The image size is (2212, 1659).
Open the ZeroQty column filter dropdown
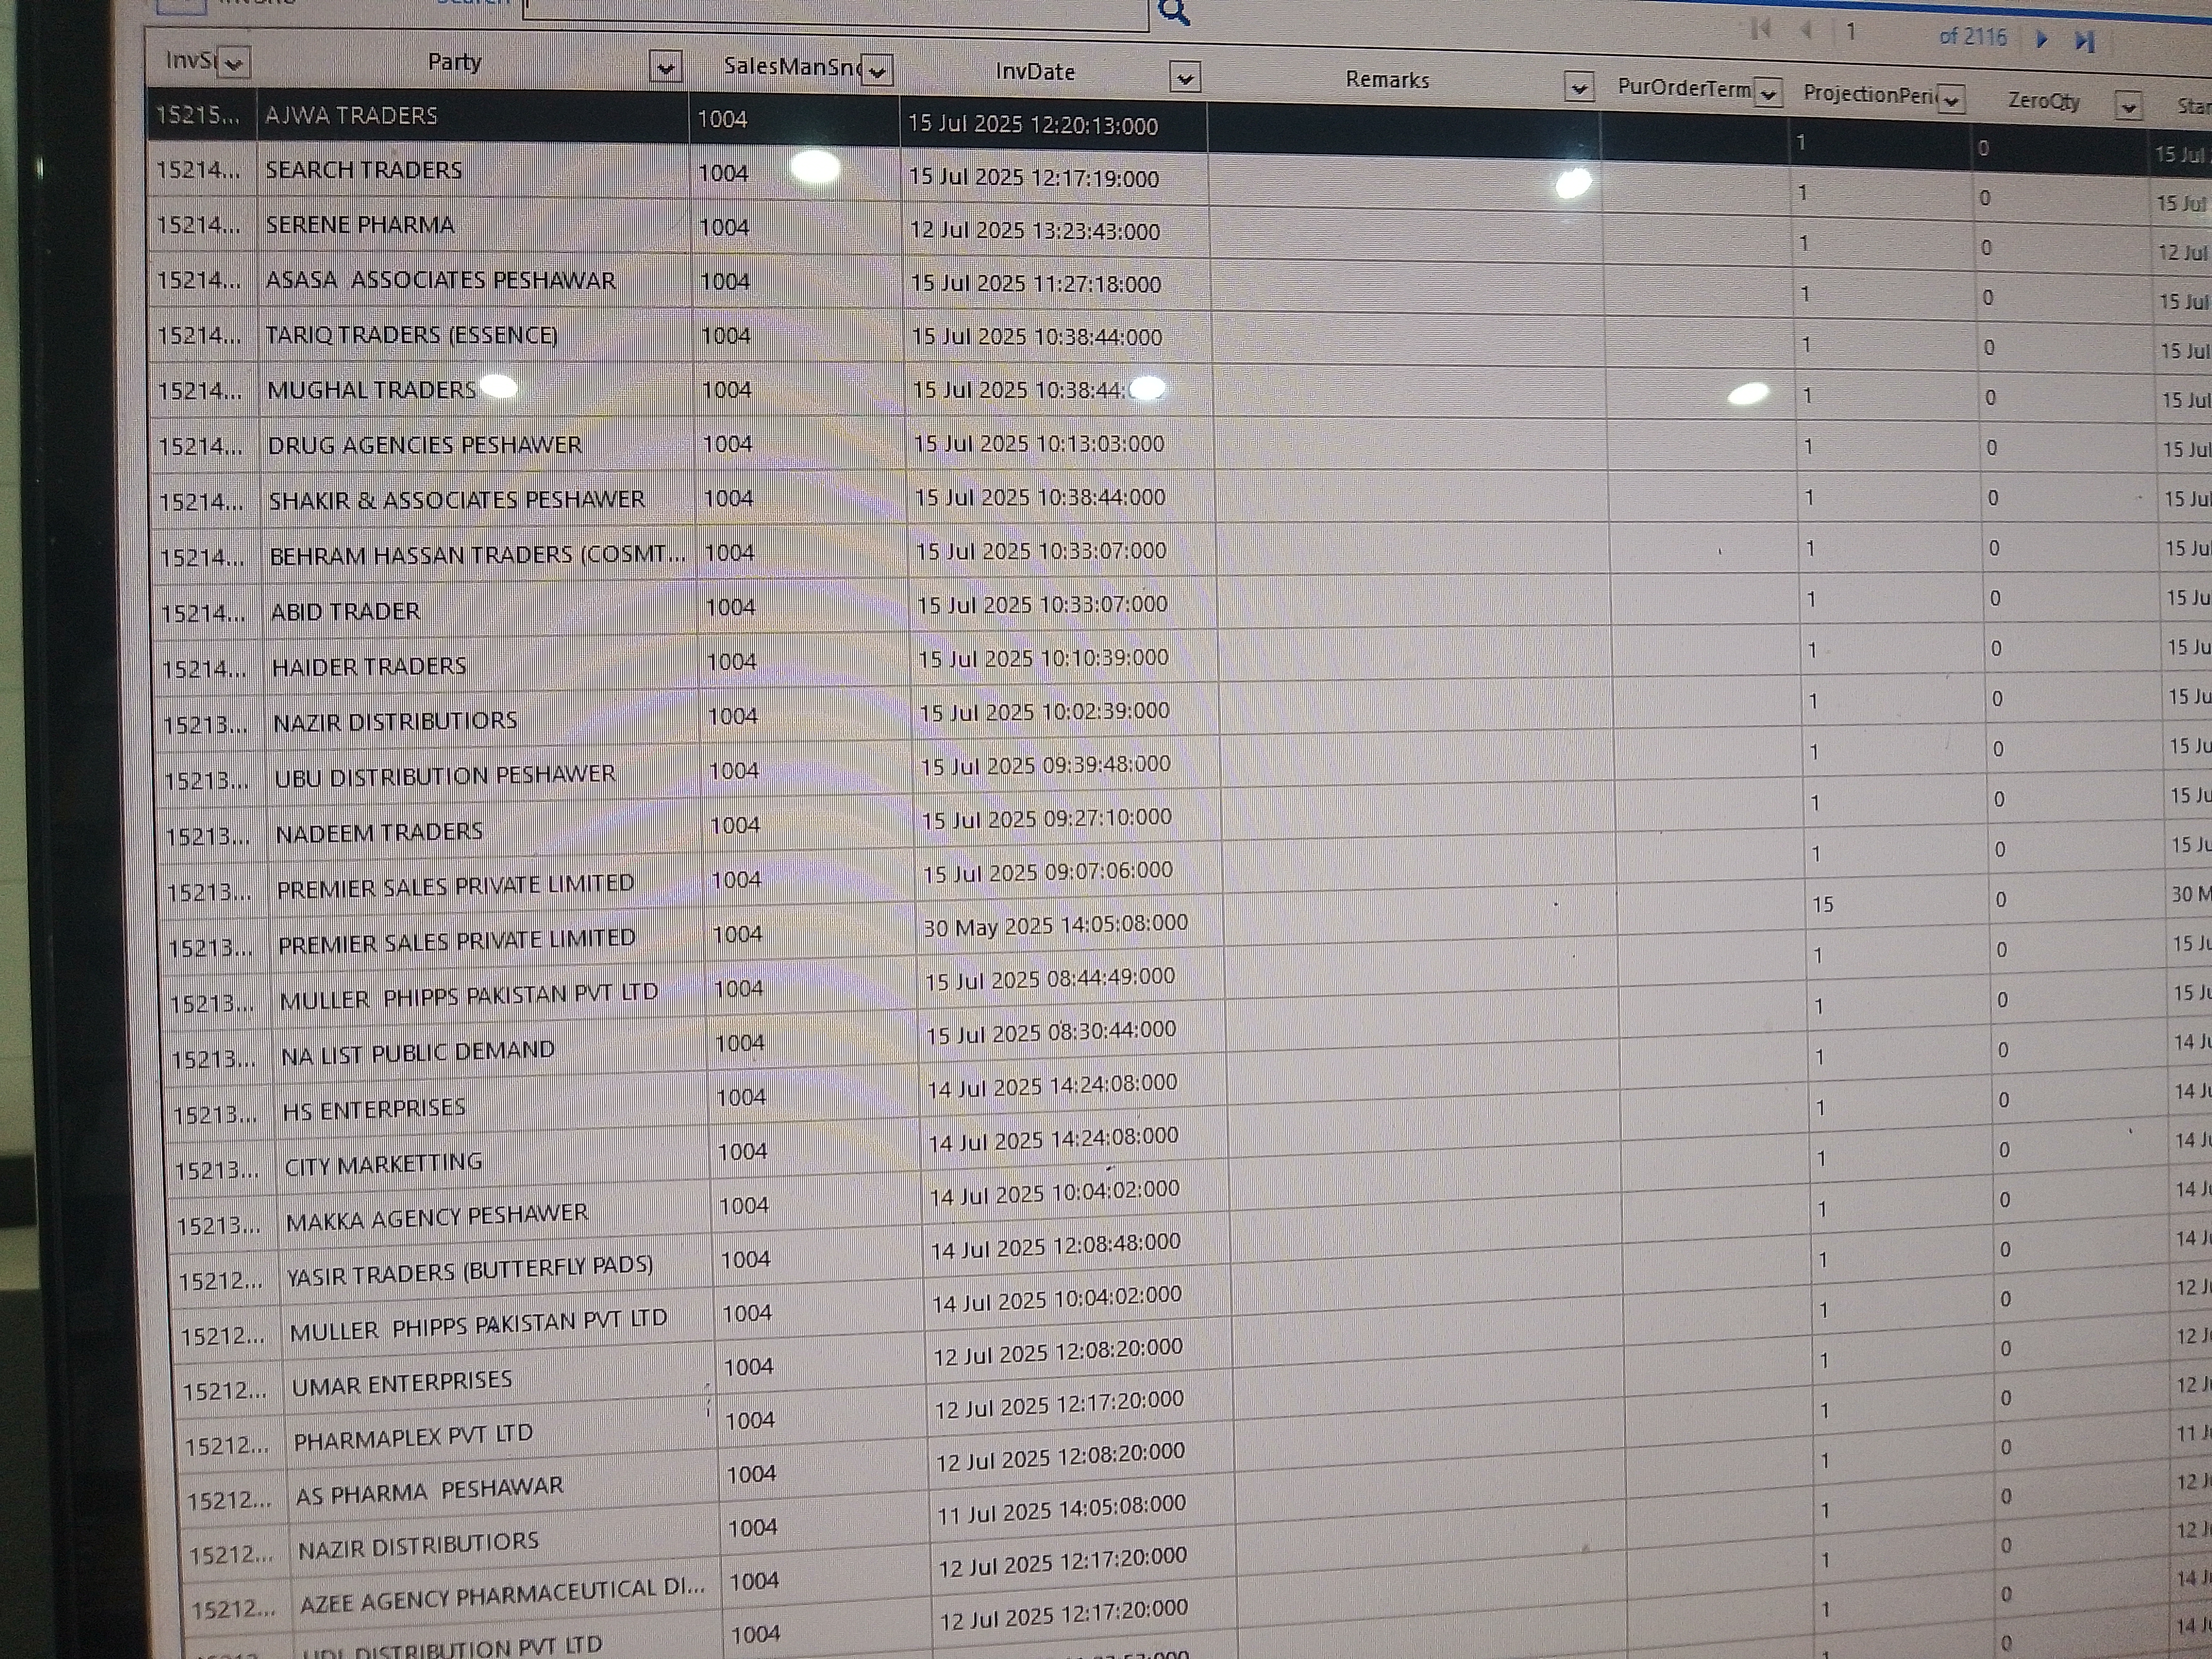click(x=2128, y=106)
